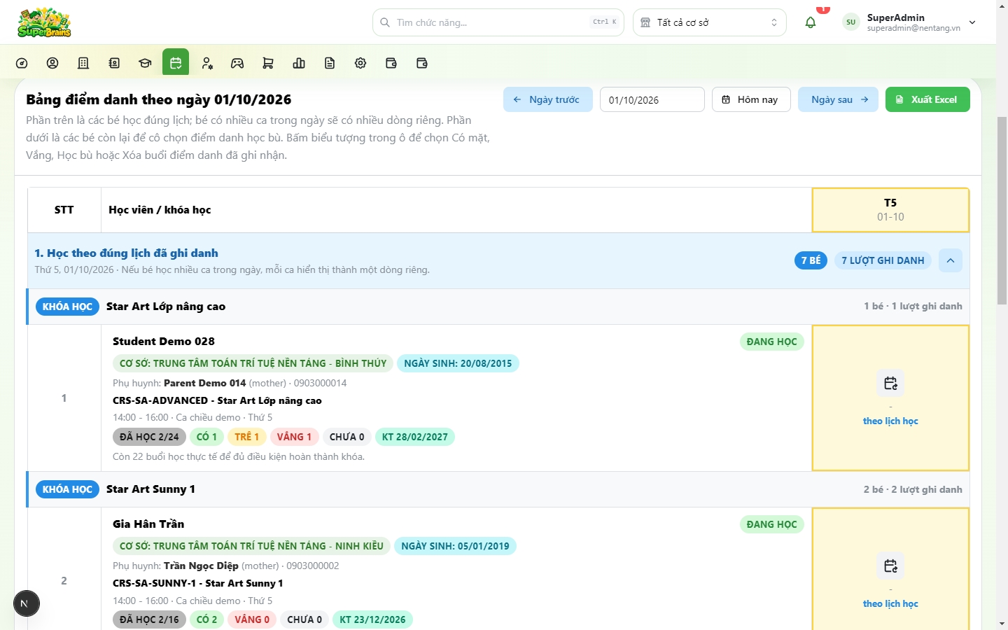Click the "NGÀY SINH: 20/08/2015" badge
The image size is (1008, 630).
tap(458, 363)
